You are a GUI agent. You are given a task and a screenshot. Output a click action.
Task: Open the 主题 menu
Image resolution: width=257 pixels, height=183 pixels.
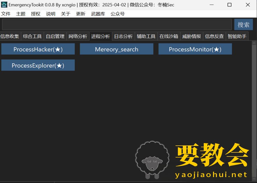pyautogui.click(x=21, y=14)
